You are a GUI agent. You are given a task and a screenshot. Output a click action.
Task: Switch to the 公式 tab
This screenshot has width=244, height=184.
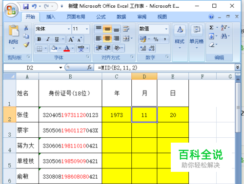point(101,17)
